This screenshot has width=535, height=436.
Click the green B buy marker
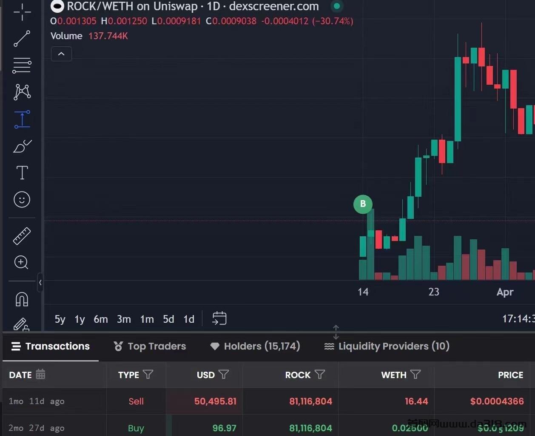coord(363,204)
